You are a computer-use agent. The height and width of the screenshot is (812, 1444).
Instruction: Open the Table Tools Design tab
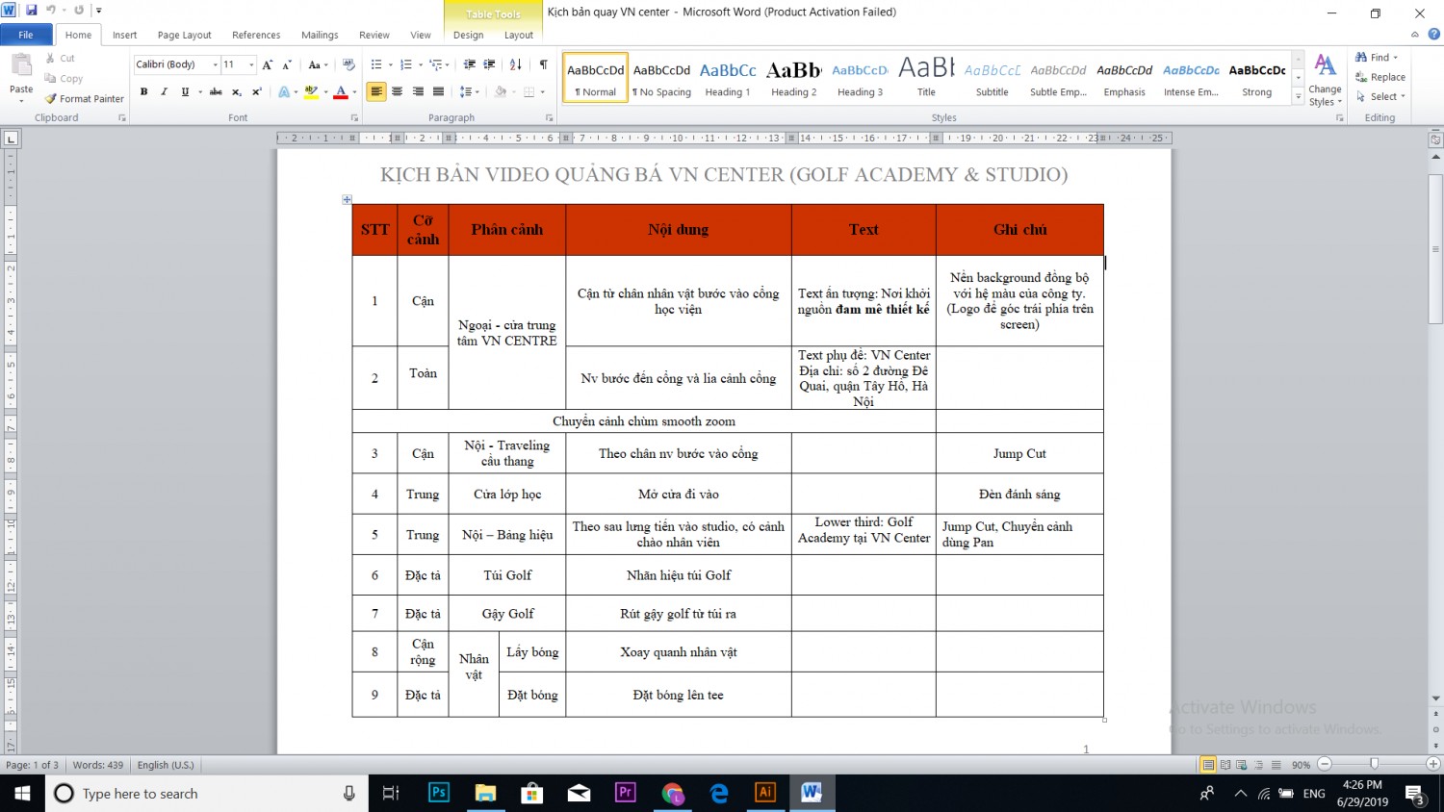(x=468, y=35)
